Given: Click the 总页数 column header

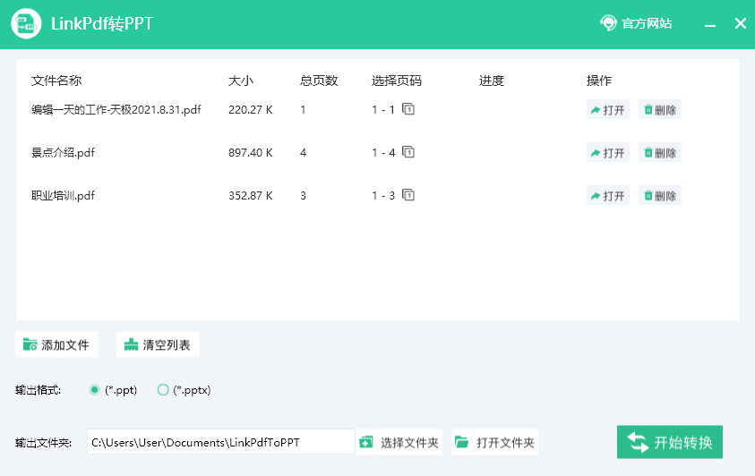Looking at the screenshot, I should click(x=319, y=81).
